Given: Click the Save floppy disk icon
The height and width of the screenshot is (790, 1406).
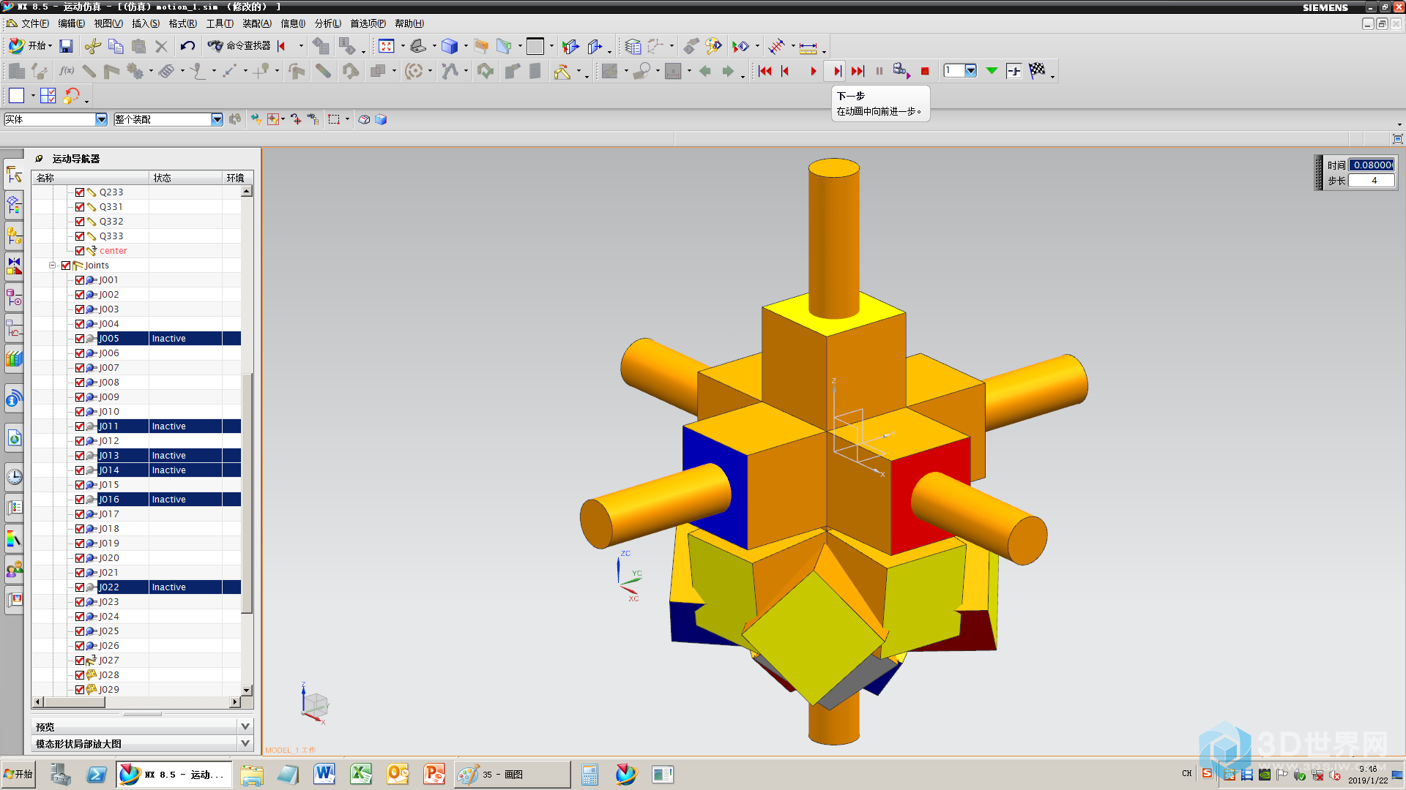Looking at the screenshot, I should (66, 47).
